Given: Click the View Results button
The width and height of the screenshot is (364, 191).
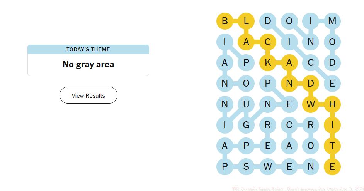Looking at the screenshot, I should [x=88, y=95].
